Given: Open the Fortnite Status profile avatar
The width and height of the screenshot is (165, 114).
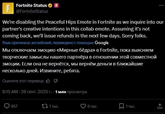Looking at the screenshot, I should (8, 8).
